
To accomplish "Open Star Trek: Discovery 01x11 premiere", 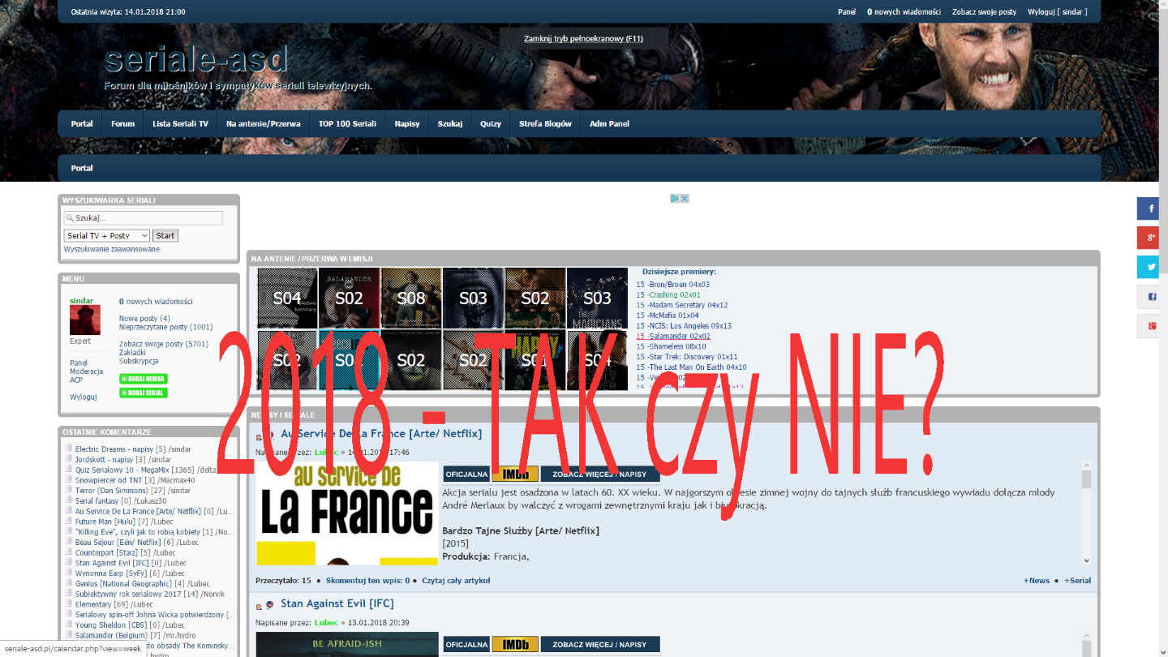I will (x=692, y=357).
